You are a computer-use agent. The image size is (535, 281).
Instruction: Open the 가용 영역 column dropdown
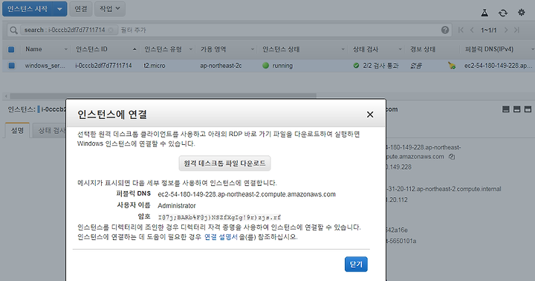coord(253,50)
